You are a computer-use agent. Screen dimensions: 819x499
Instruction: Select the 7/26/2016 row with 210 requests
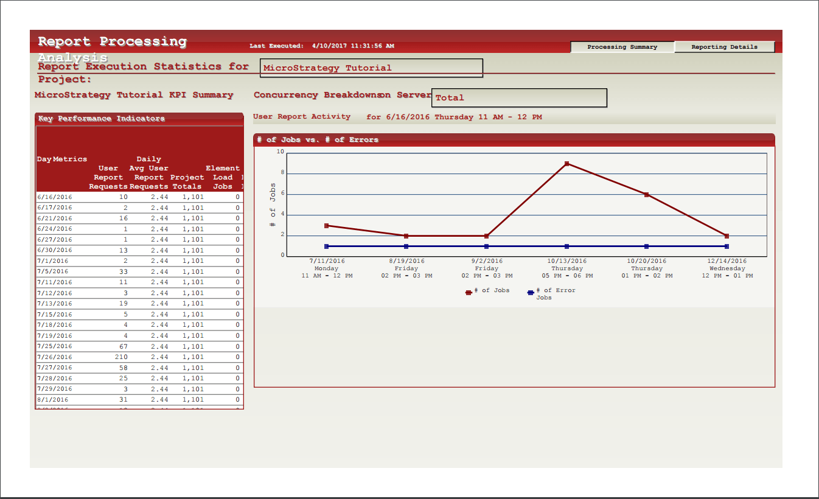55,357
